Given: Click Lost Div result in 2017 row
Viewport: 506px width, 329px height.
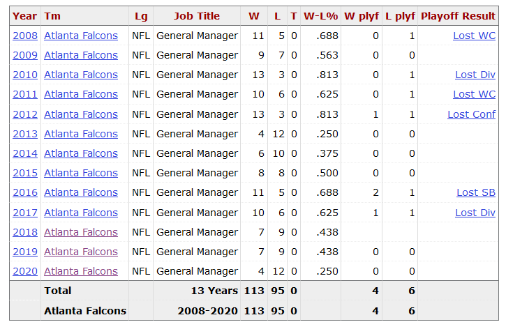Looking at the screenshot, I should pos(475,213).
